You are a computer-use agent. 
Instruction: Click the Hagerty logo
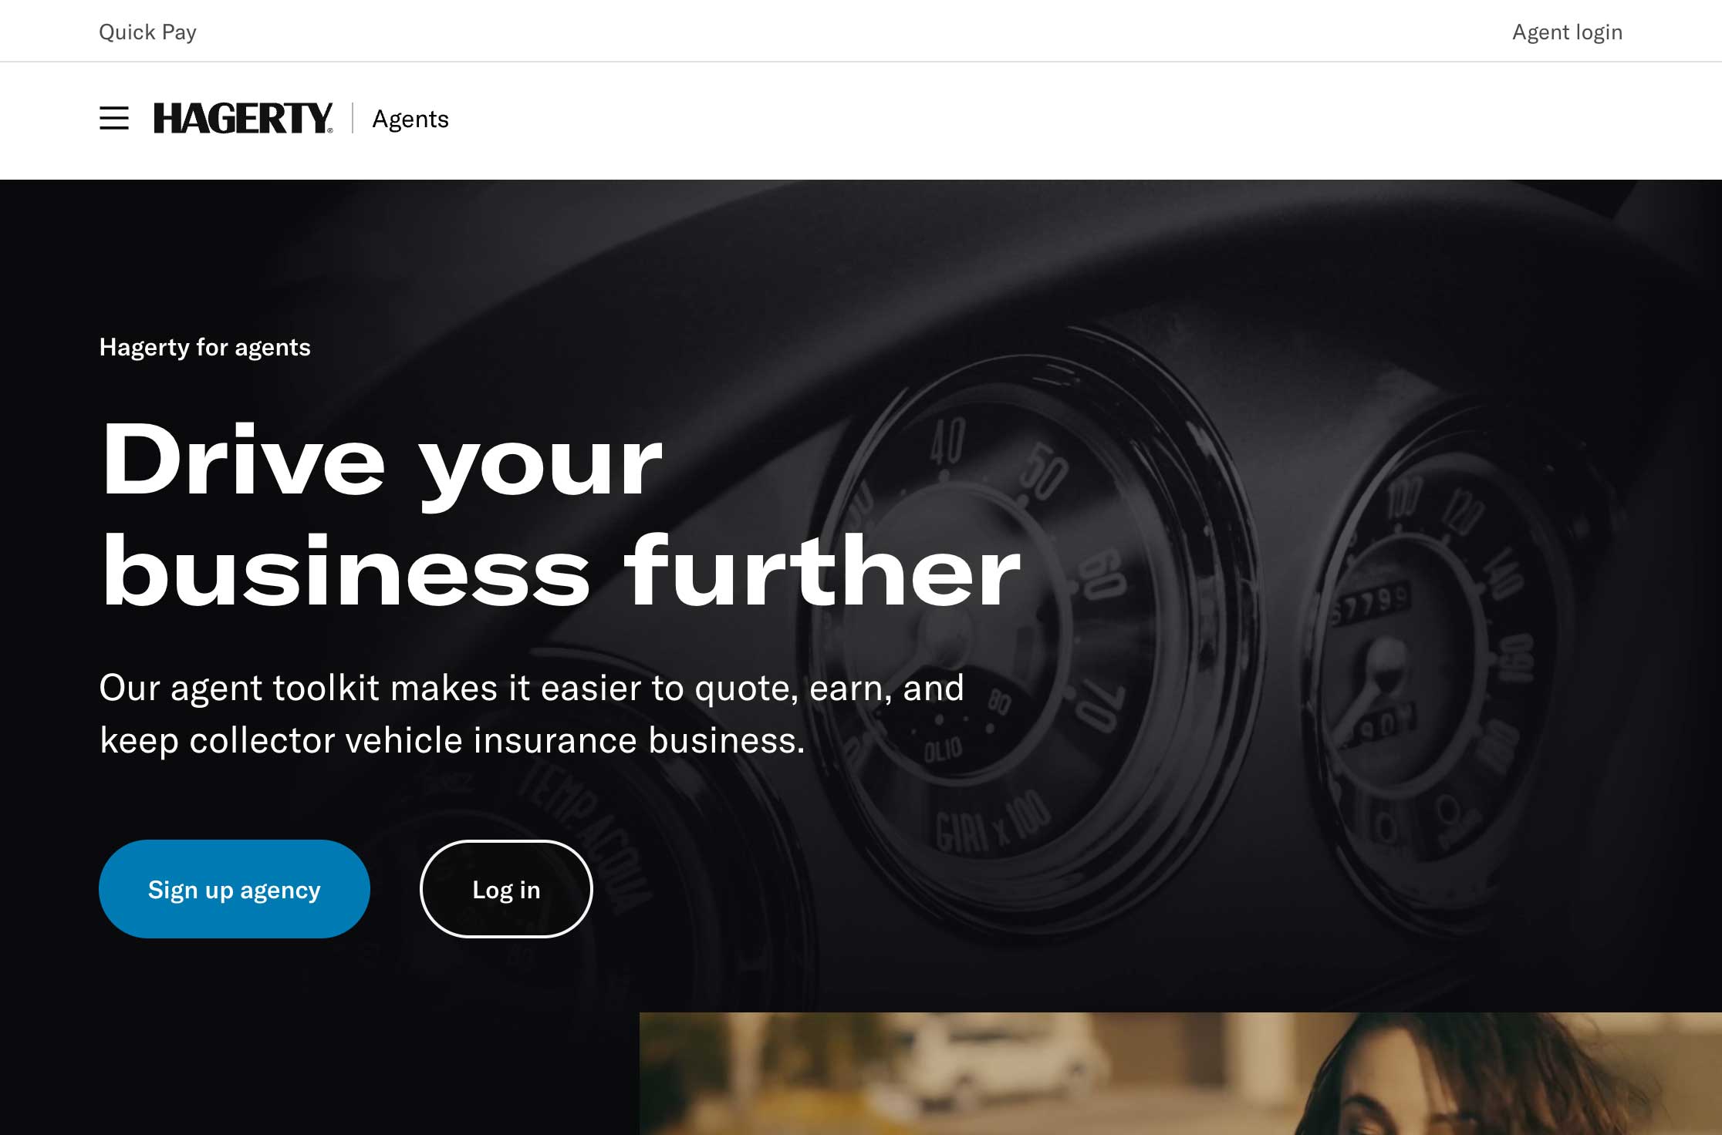pos(243,118)
